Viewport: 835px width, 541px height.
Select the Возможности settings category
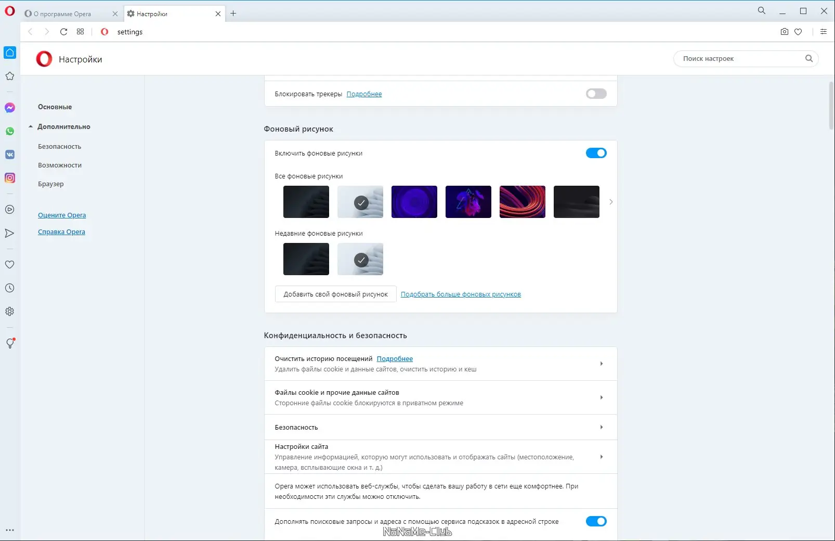tap(59, 165)
